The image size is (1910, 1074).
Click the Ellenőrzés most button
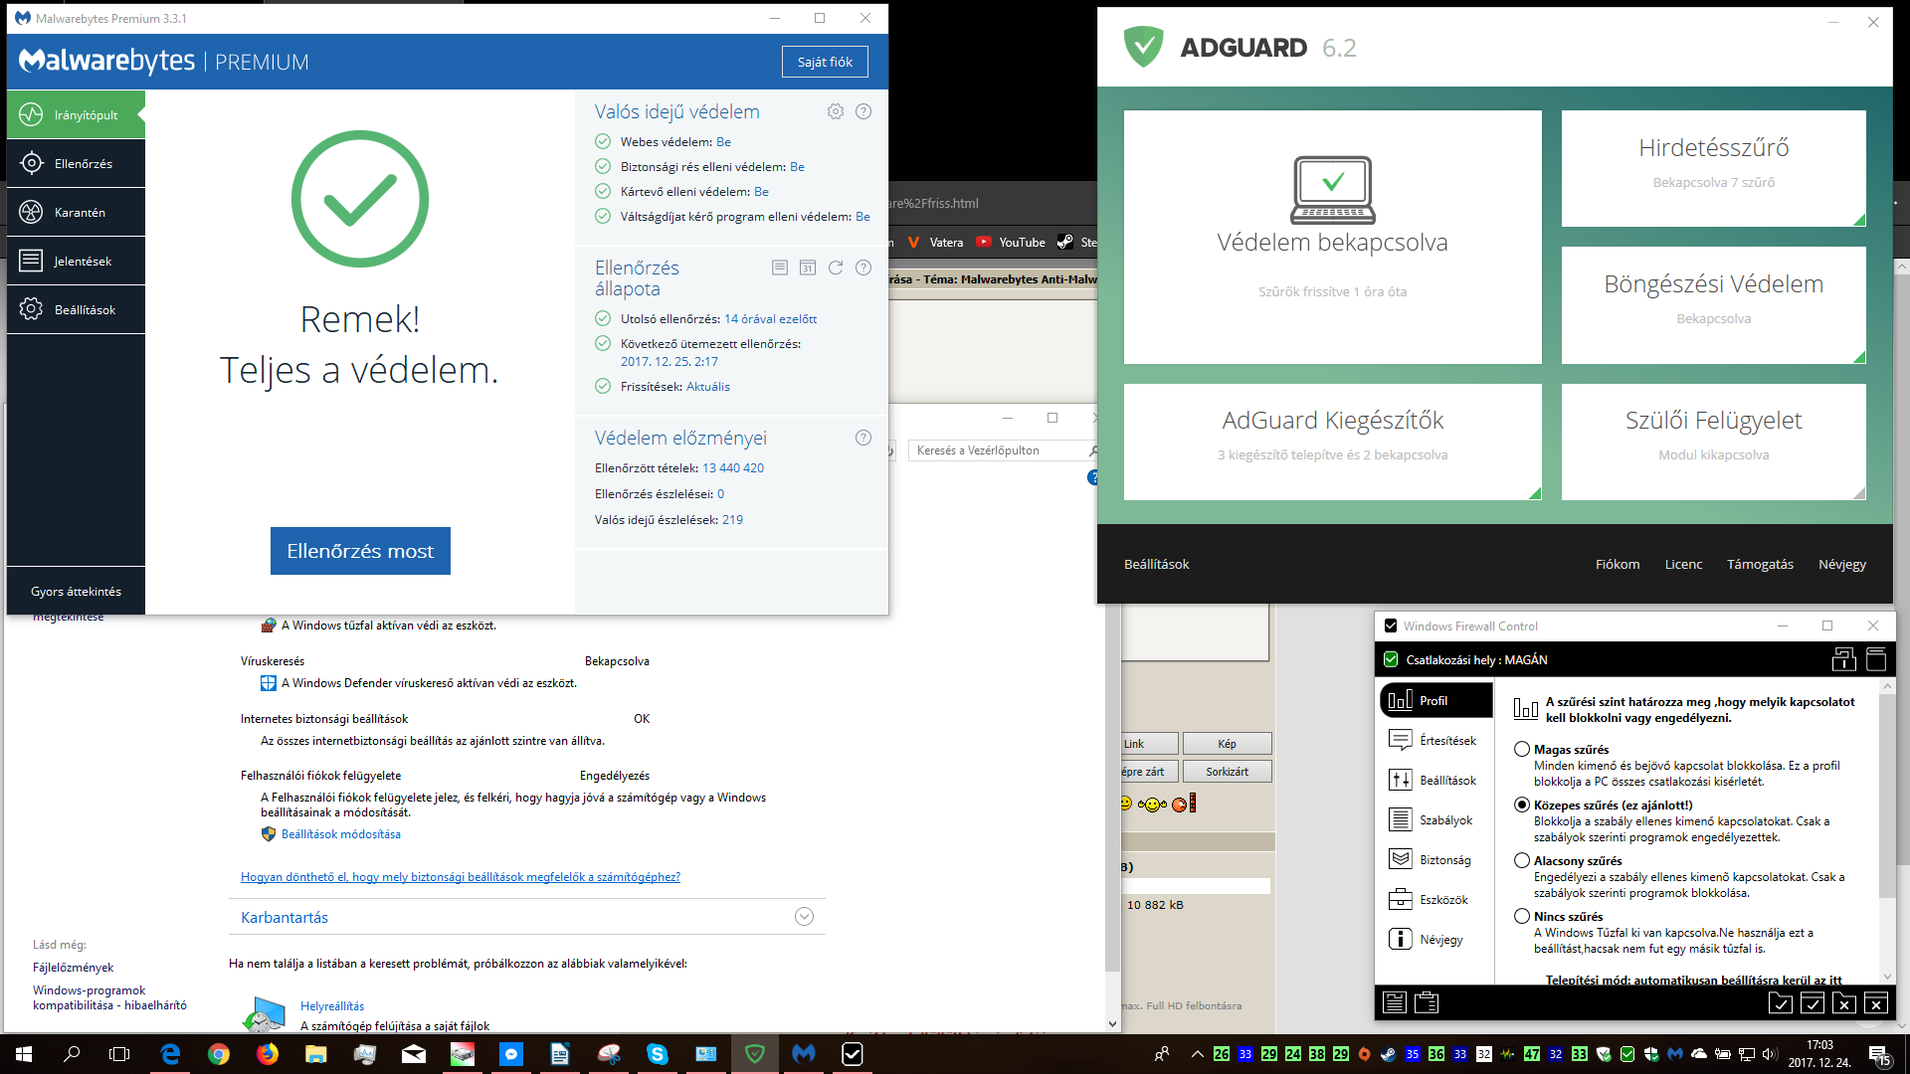click(x=360, y=551)
